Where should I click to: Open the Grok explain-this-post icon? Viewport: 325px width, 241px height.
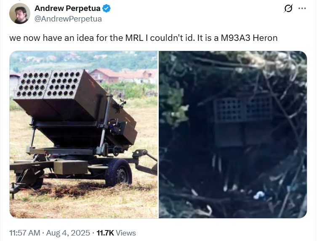coord(288,8)
